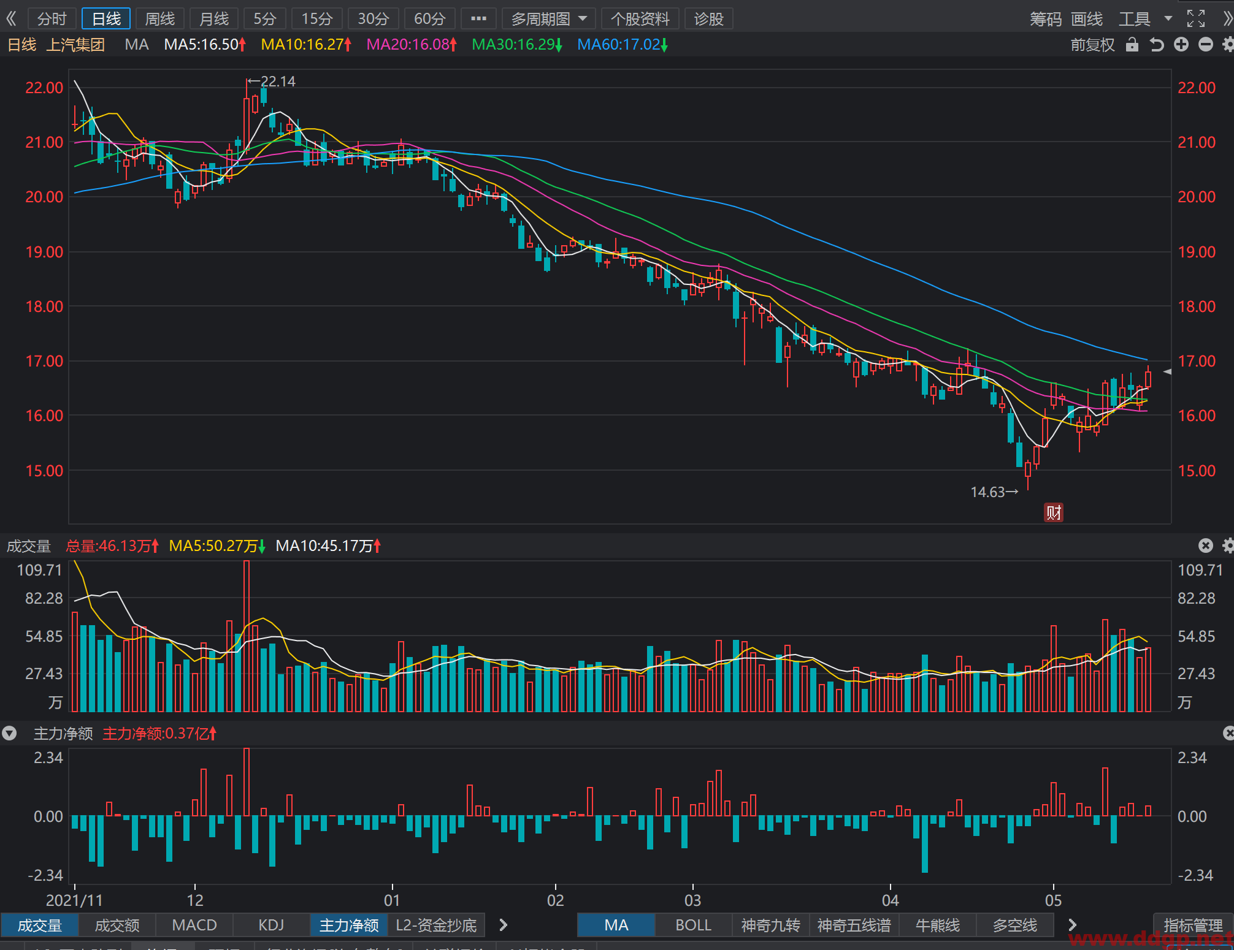
Task: Open the 多周期图 dropdown
Action: [x=549, y=19]
